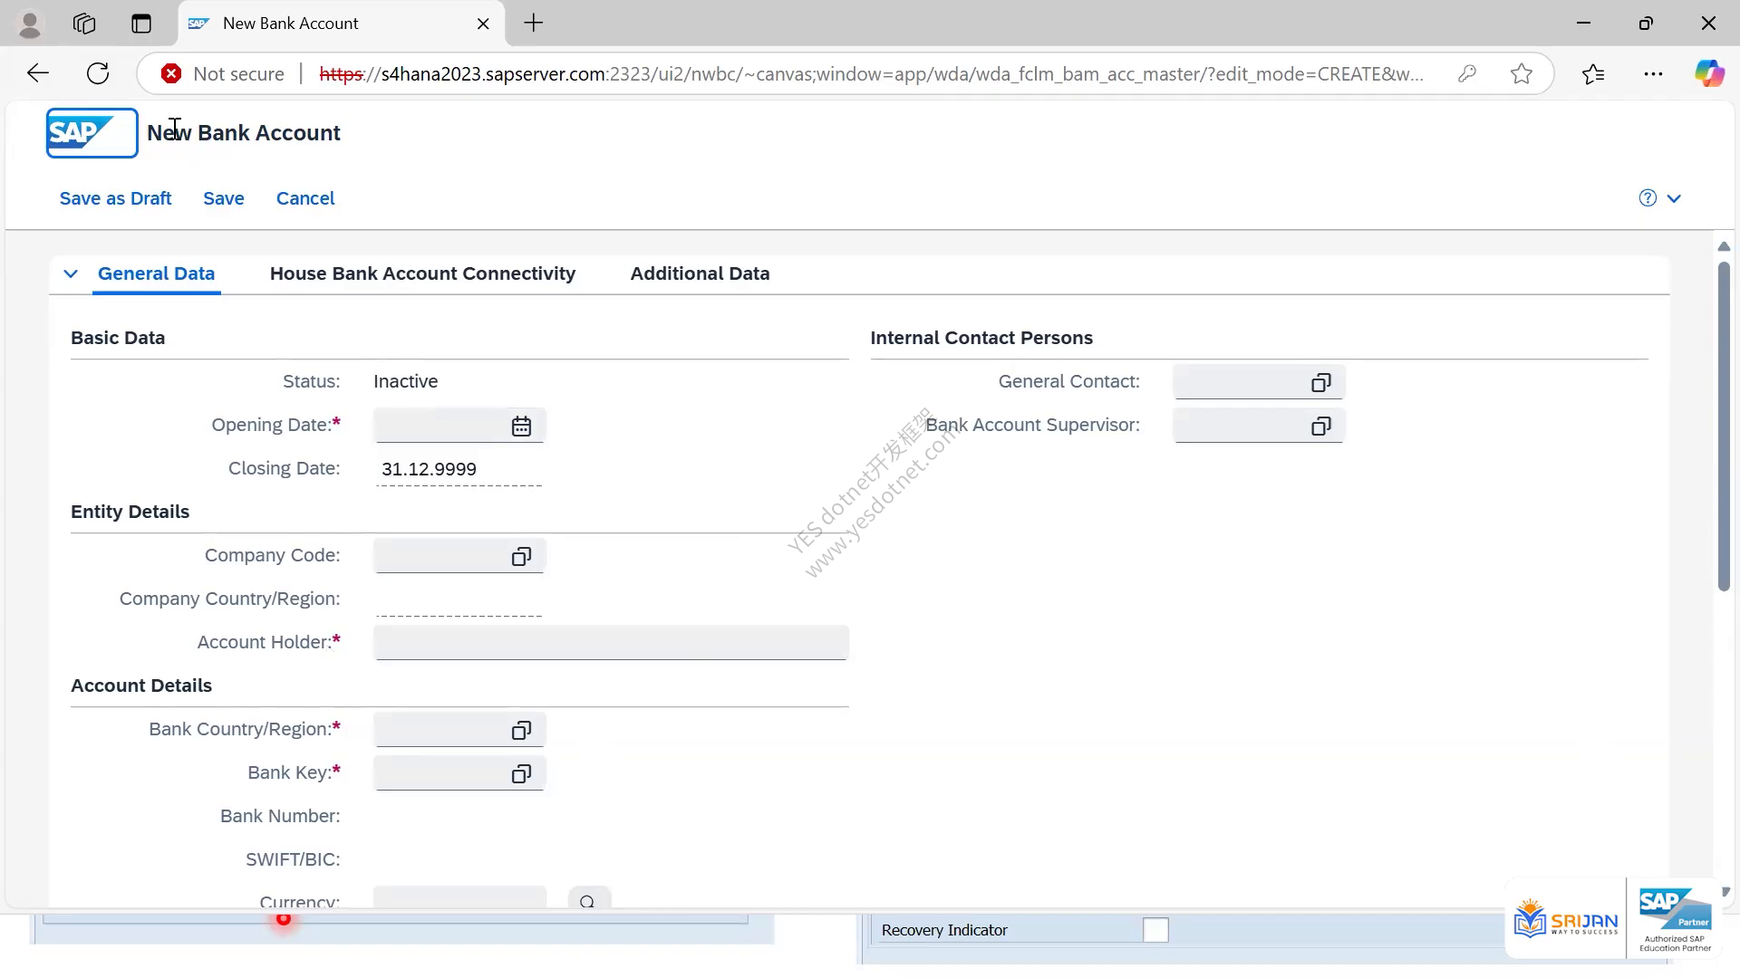Screen dimensions: 1740x978
Task: Click Save as Draft
Action: pyautogui.click(x=115, y=198)
